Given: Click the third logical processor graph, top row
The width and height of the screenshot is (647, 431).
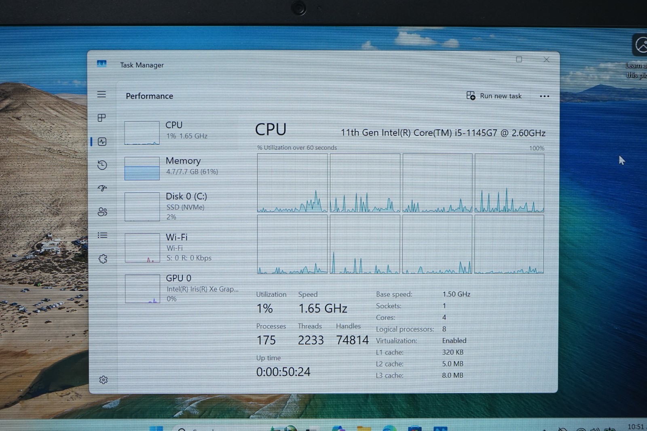Looking at the screenshot, I should [438, 183].
